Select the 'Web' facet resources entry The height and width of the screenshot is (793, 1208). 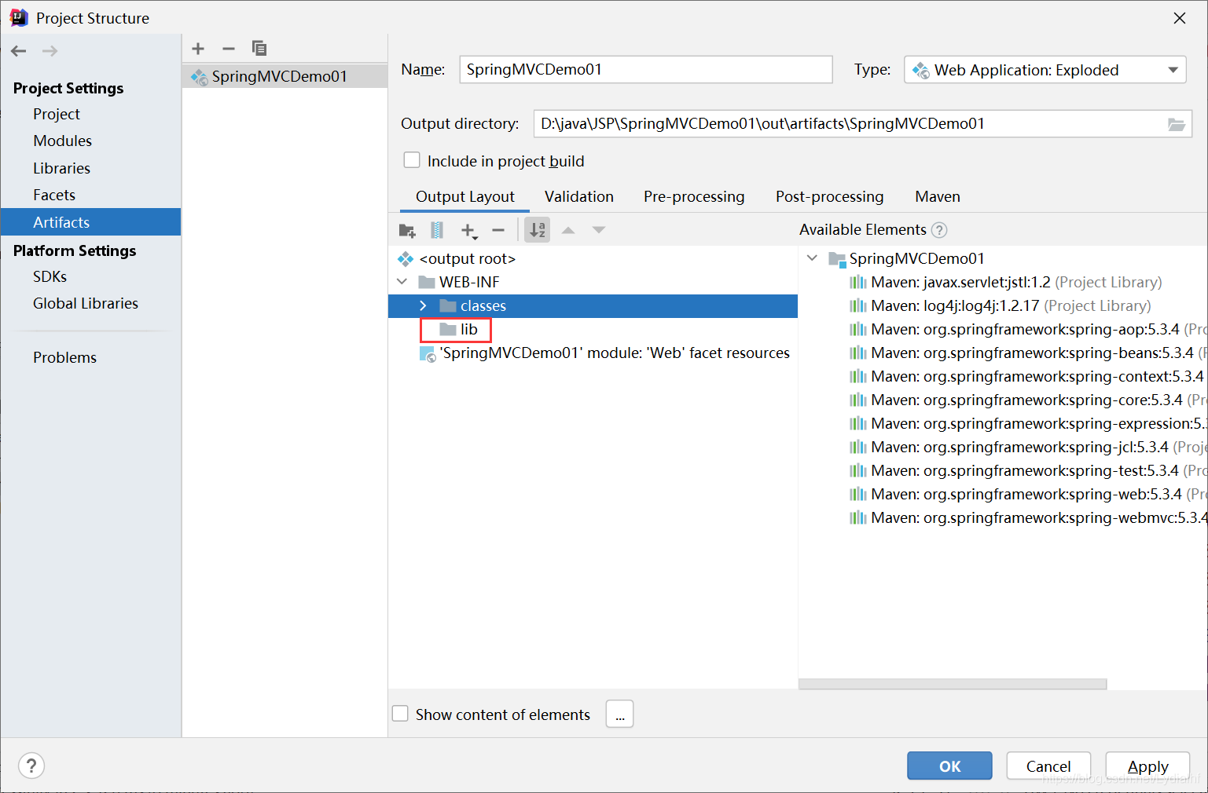[604, 353]
